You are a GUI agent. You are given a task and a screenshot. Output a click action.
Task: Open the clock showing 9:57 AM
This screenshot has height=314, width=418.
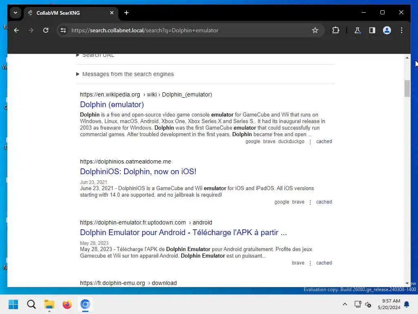click(389, 304)
